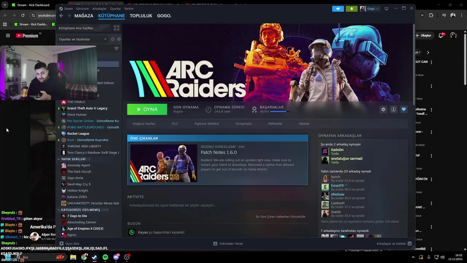
Task: Open the Mağaza Sayfası tab
Action: tap(144, 123)
